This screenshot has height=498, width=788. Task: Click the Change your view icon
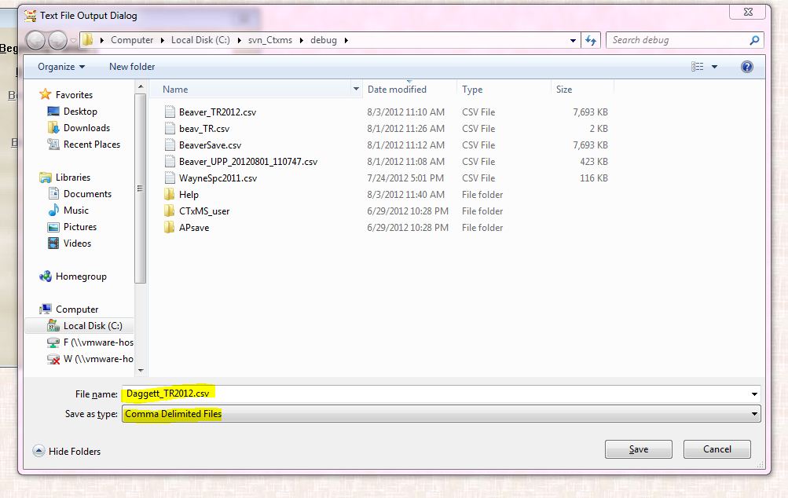698,67
